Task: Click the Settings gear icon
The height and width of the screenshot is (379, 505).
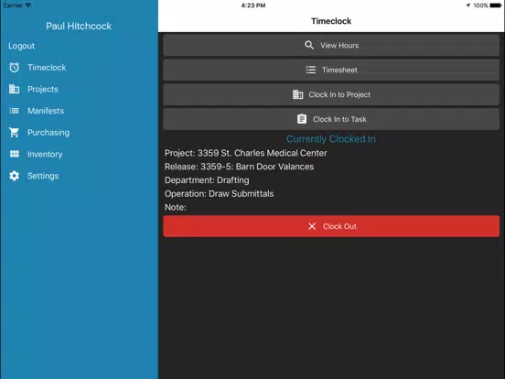Action: pyautogui.click(x=14, y=176)
